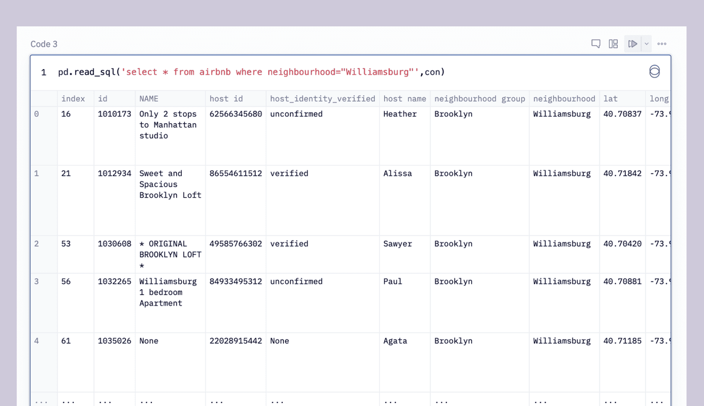Click index value 21

click(66, 173)
